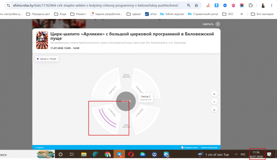
Task: Open the Задачи разработки bookmark
Action: pos(106,14)
